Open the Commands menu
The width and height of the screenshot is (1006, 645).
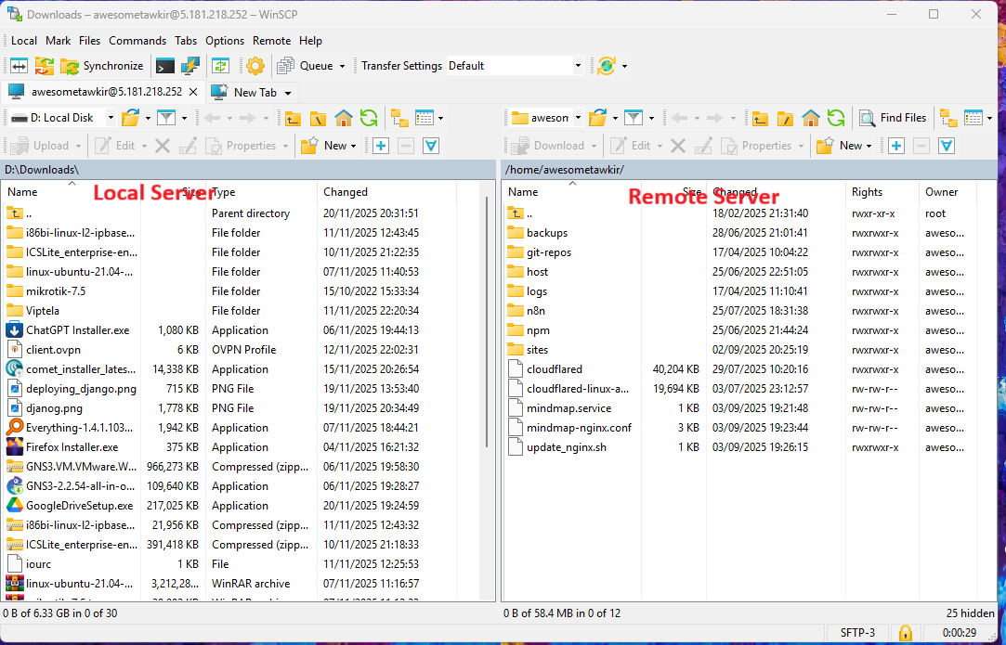(x=137, y=41)
